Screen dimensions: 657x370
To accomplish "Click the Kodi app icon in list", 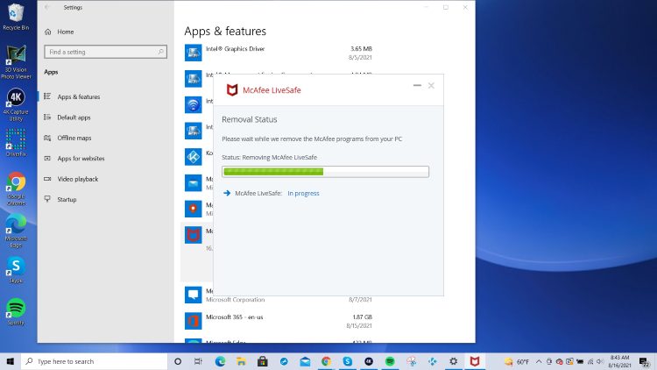I will pyautogui.click(x=194, y=157).
